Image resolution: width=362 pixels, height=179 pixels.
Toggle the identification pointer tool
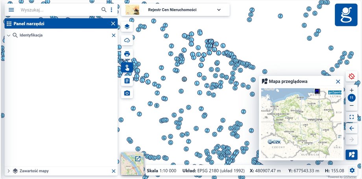pos(127,67)
